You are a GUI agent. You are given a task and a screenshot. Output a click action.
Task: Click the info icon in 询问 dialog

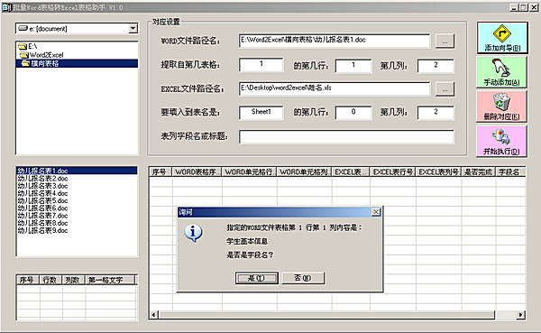[193, 233]
